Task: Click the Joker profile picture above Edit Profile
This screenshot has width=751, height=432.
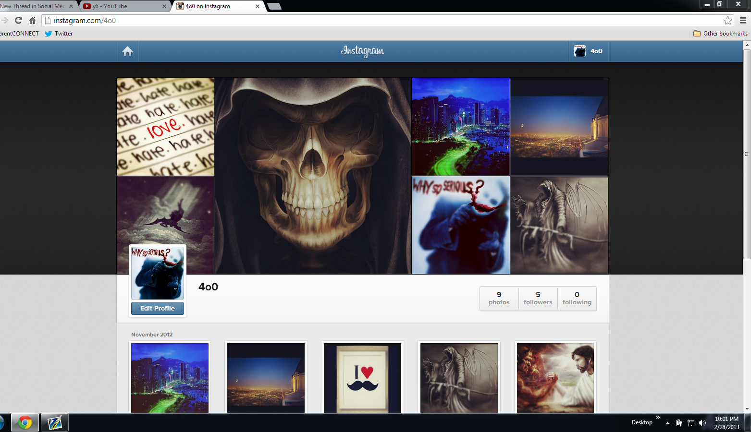Action: click(158, 273)
